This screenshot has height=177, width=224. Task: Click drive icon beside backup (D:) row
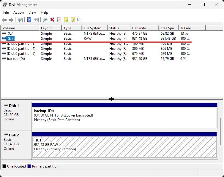tap(4, 59)
